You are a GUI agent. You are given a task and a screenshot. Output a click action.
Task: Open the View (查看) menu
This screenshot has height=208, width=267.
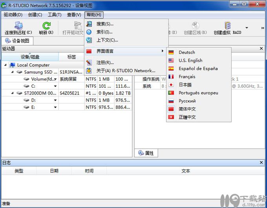tap(74, 15)
